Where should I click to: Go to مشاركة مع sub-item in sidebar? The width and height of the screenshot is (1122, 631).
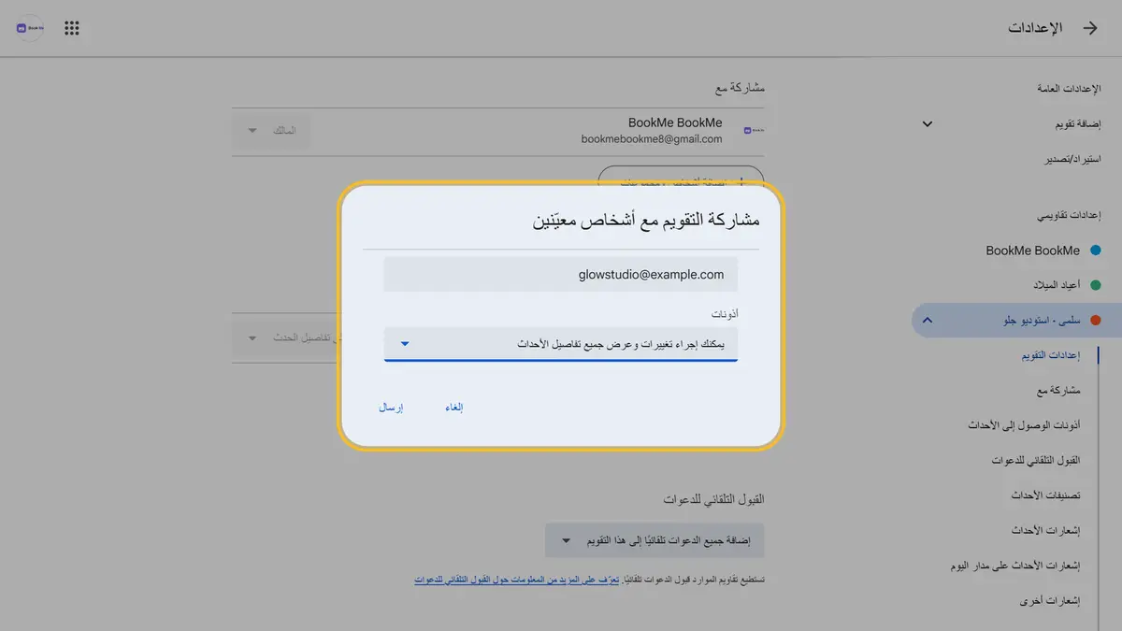[x=1058, y=390]
